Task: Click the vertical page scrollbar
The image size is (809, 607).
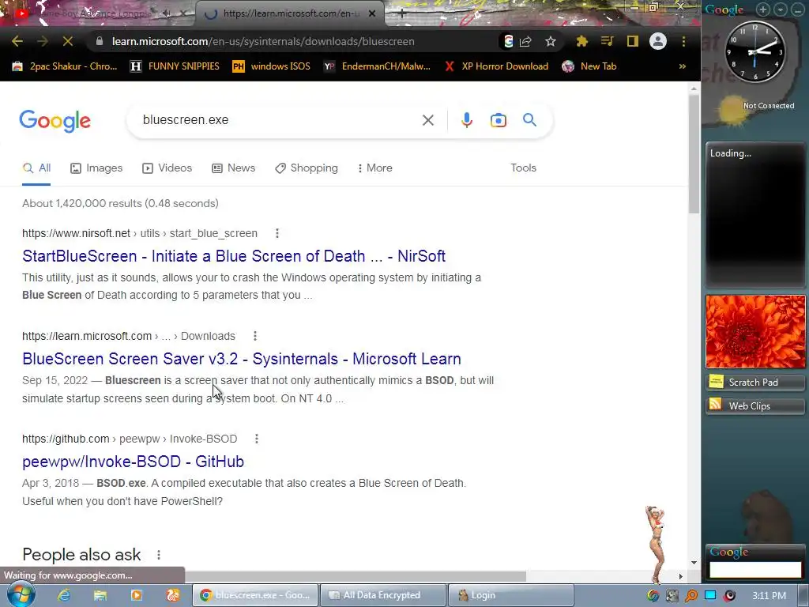Action: 694,154
